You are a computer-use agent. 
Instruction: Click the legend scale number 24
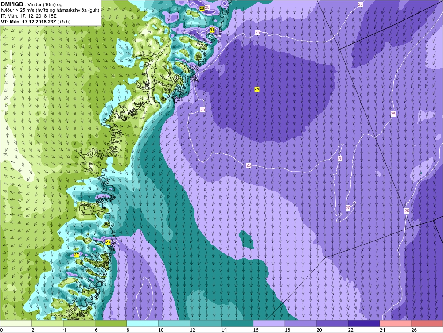[x=382, y=330]
